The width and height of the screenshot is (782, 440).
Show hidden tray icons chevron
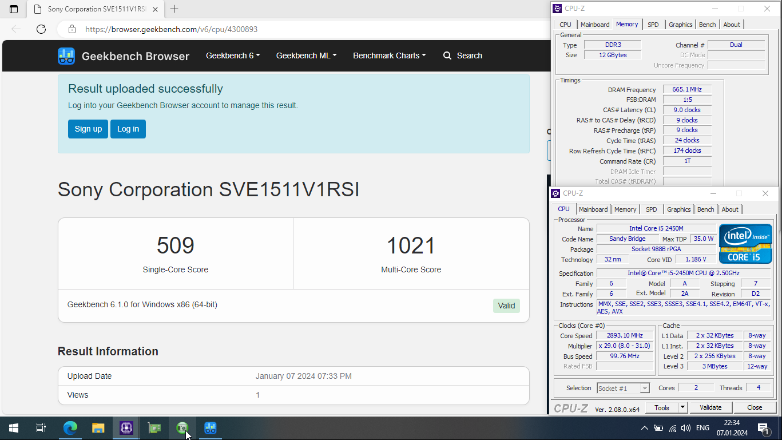[644, 428]
